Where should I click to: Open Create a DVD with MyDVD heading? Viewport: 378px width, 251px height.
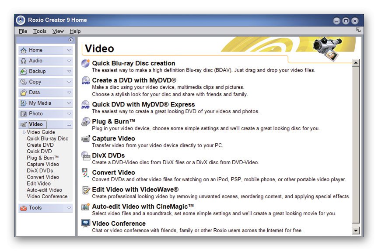click(134, 80)
